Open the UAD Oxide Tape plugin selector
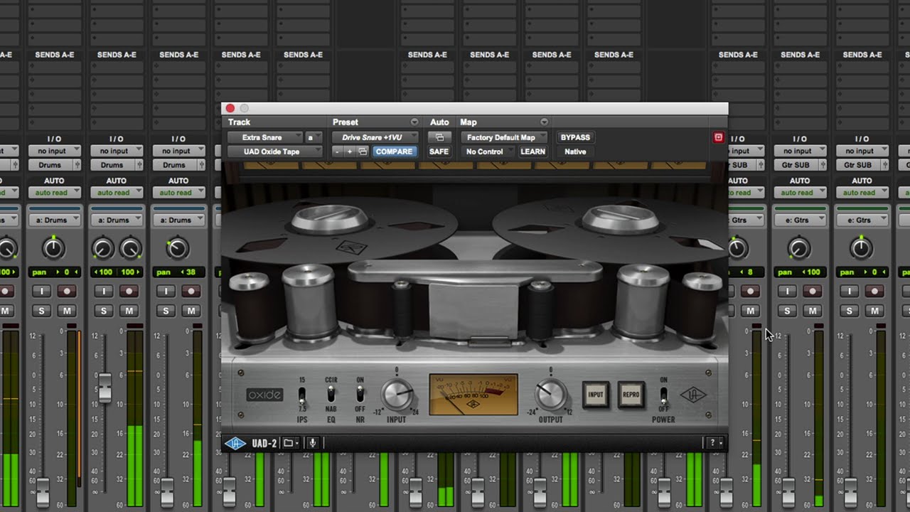The image size is (910, 512). (274, 151)
